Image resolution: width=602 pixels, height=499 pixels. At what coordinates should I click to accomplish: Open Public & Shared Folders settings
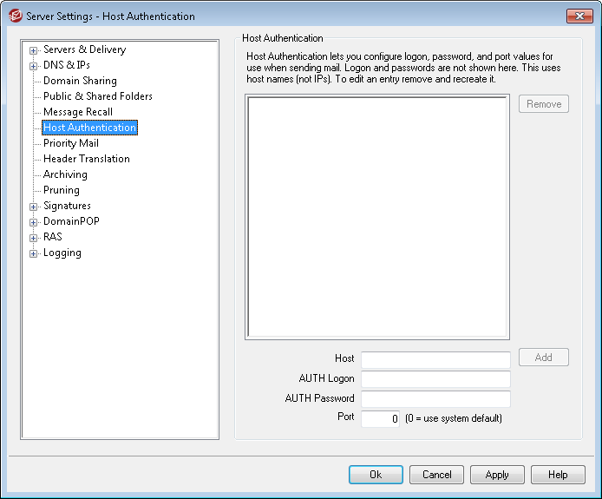point(97,96)
